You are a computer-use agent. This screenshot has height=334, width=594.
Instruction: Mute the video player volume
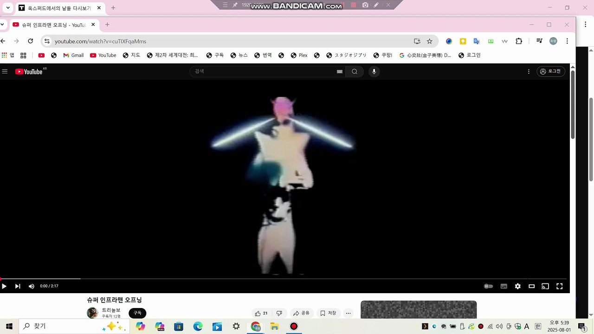coord(32,286)
